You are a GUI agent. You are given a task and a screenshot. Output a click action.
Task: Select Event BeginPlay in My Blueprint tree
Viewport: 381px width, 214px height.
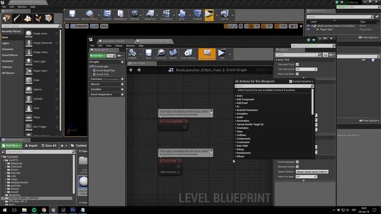(x=105, y=70)
